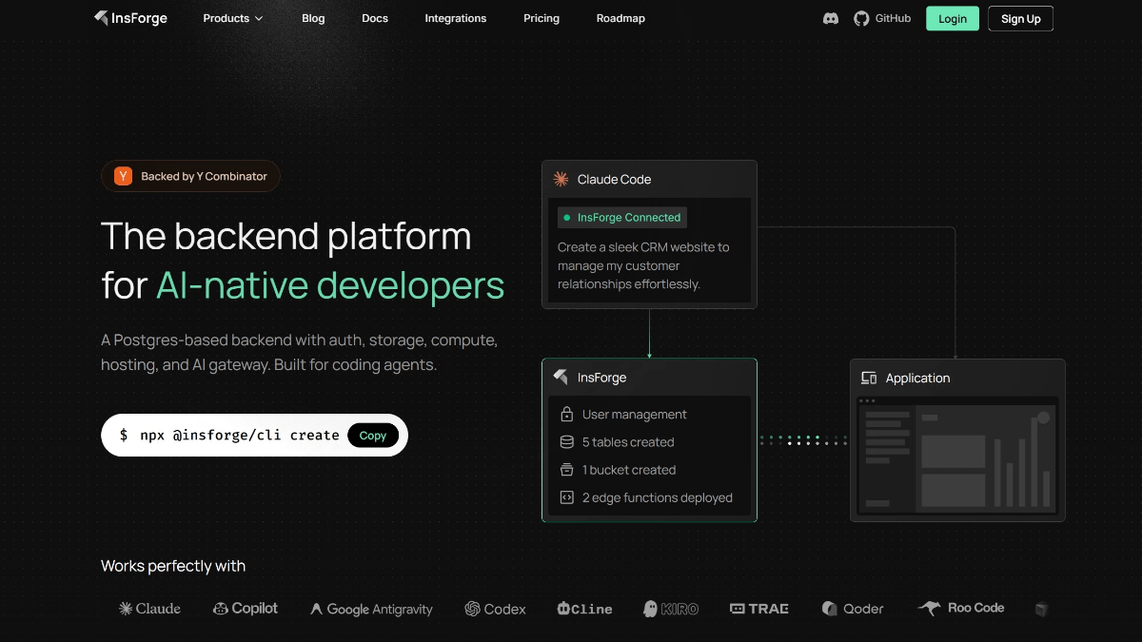This screenshot has width=1142, height=642.
Task: Click the Sign Up button
Action: [1021, 18]
